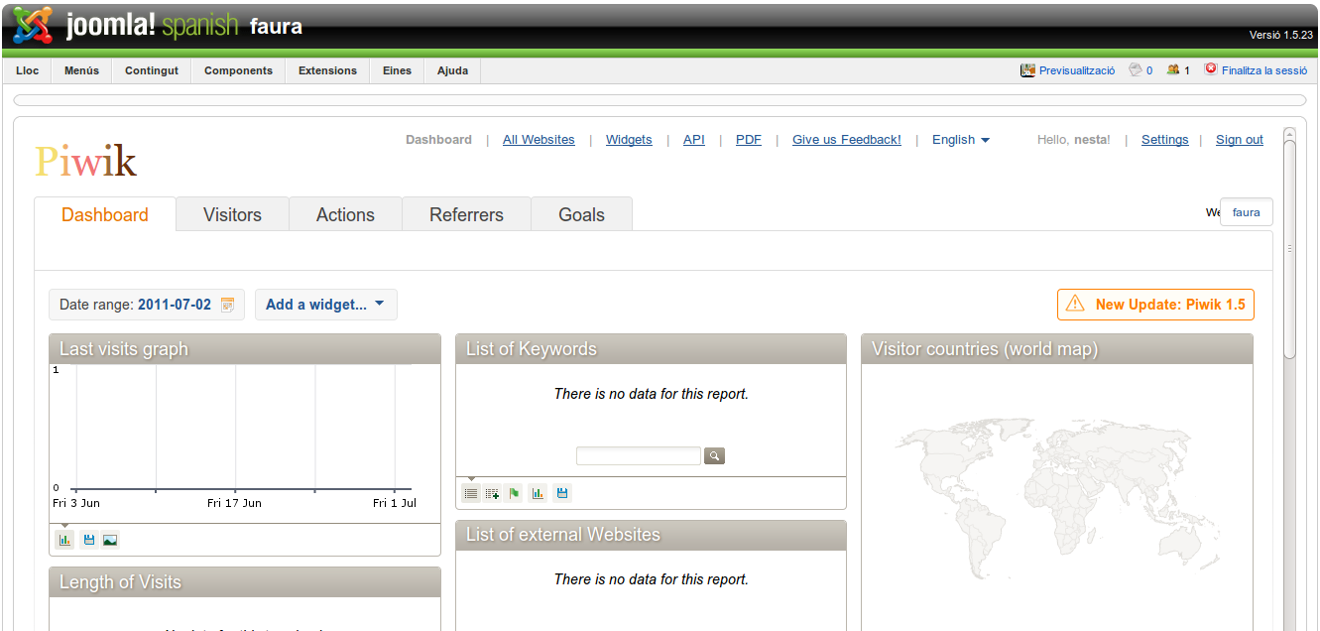This screenshot has height=631, width=1320.
Task: Open the Widgets link
Action: [x=629, y=140]
